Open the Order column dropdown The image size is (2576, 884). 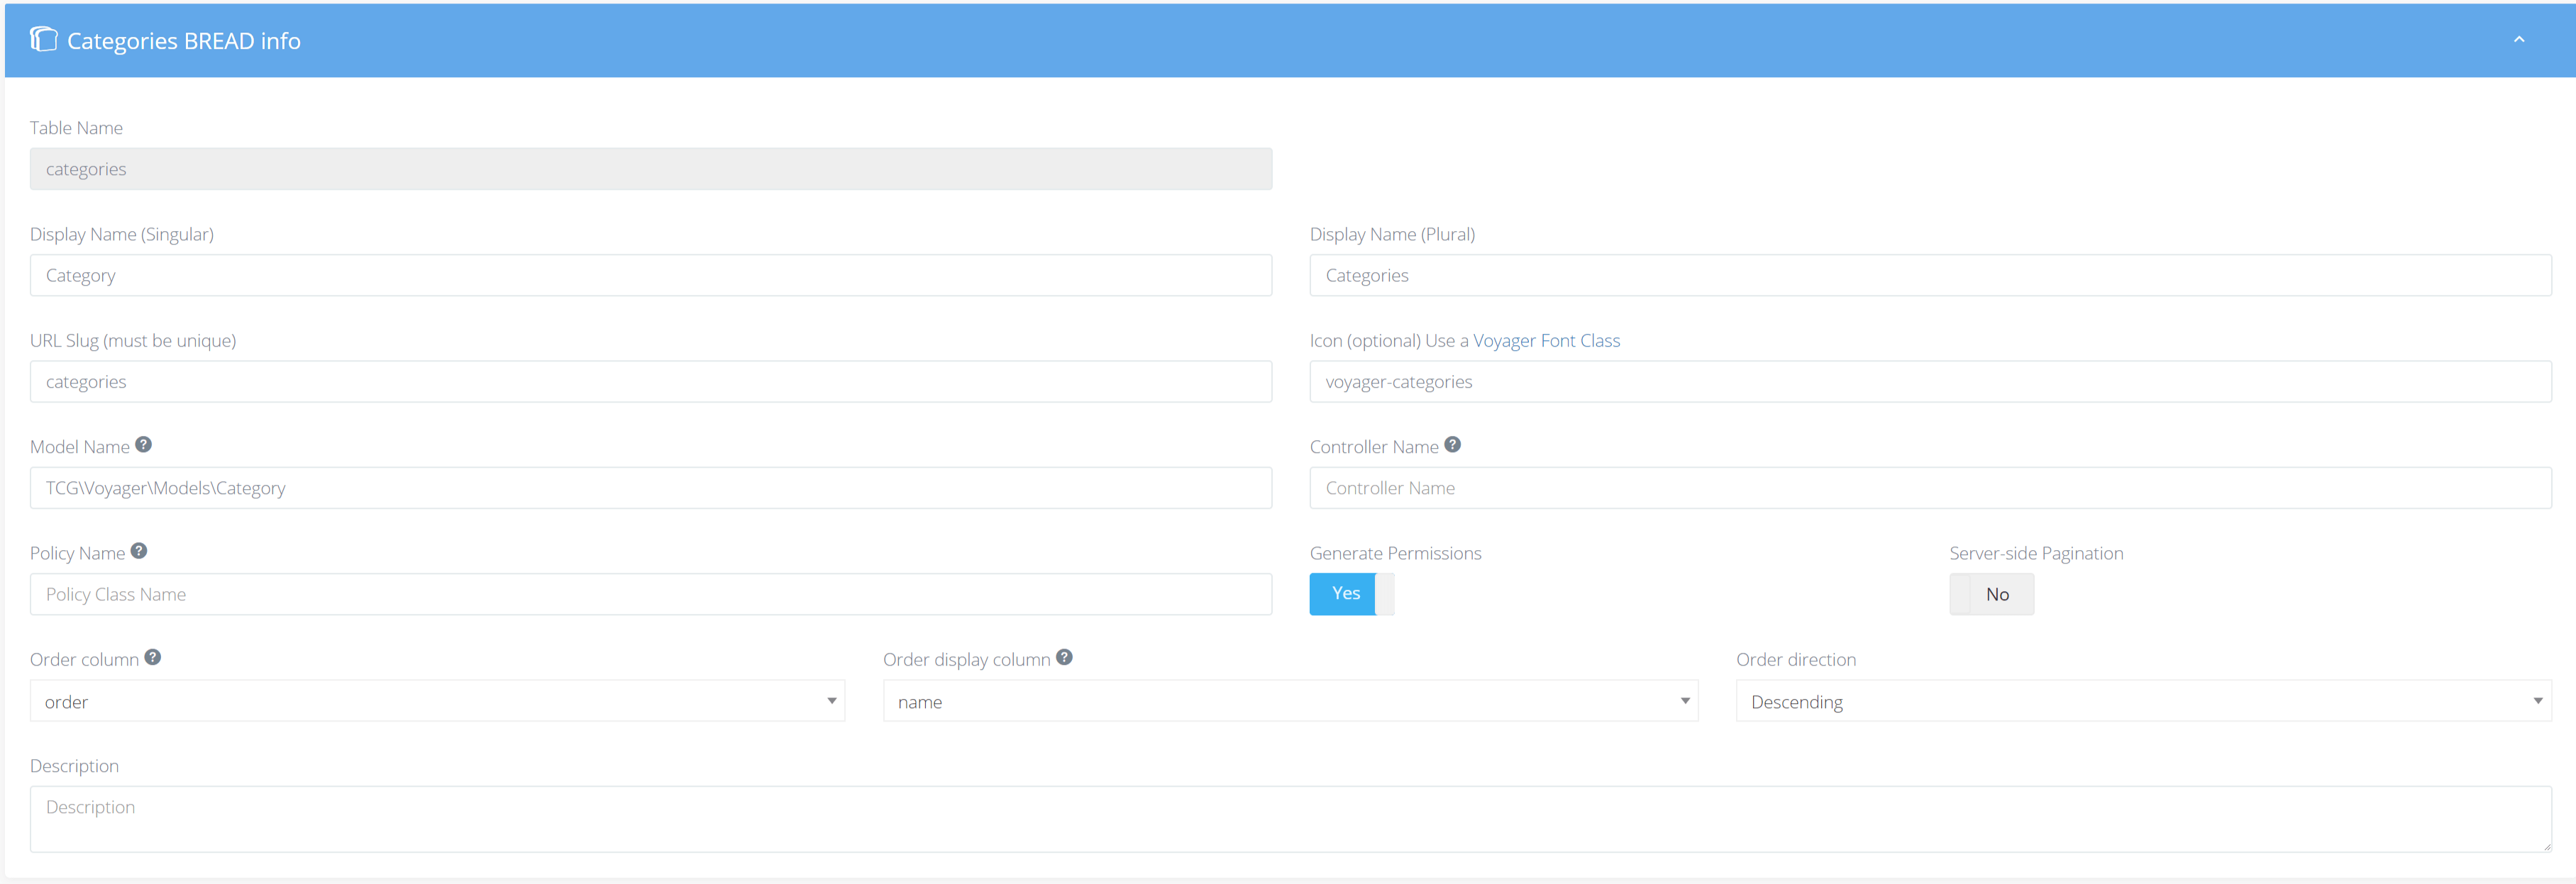tap(437, 701)
